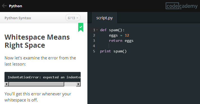Click the Python Syntax section header
Viewport: 200px width, 104px height.
(x=18, y=18)
